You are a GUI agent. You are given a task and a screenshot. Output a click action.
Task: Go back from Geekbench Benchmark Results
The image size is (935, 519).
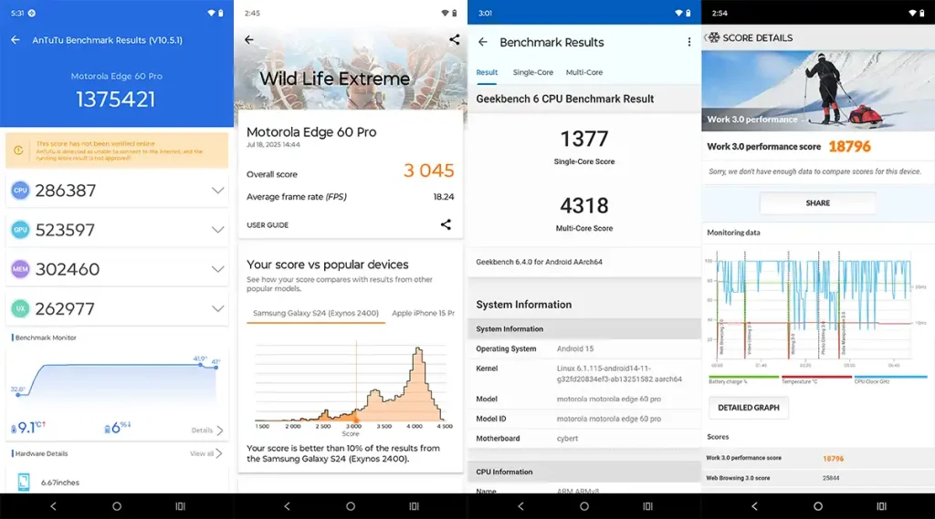[483, 42]
